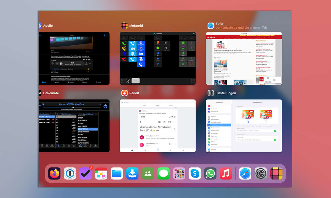Open the games folder in dock
331x198 pixels.
[x=179, y=174]
